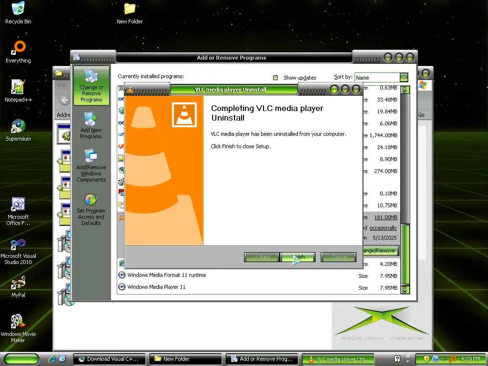Click the Change/Remove button
The height and width of the screenshot is (366, 488).
[x=380, y=251]
